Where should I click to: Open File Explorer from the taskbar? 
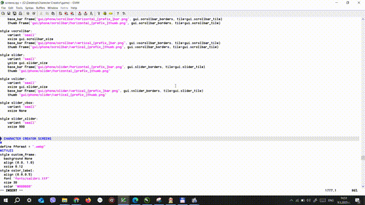tap(64, 200)
